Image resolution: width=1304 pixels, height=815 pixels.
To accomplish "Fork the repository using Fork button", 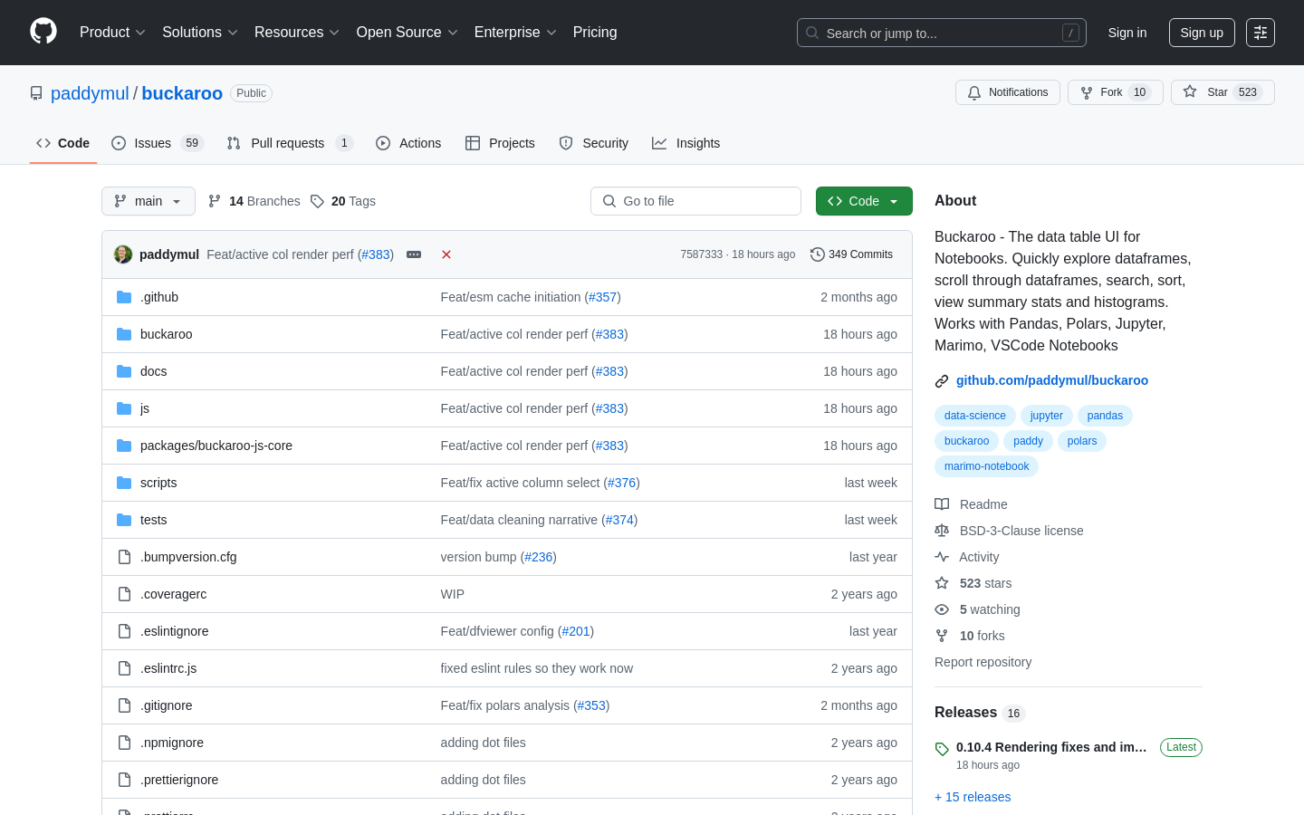I will click(1116, 92).
